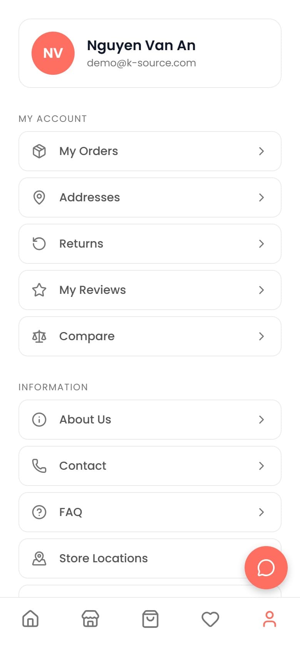This screenshot has width=300, height=651.
Task: Expand the My Orders chevron arrow
Action: (x=262, y=151)
